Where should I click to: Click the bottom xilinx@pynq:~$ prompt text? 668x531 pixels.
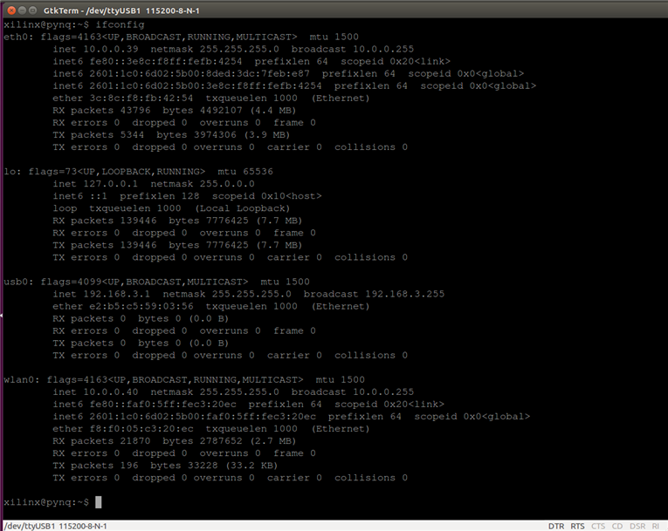46,502
